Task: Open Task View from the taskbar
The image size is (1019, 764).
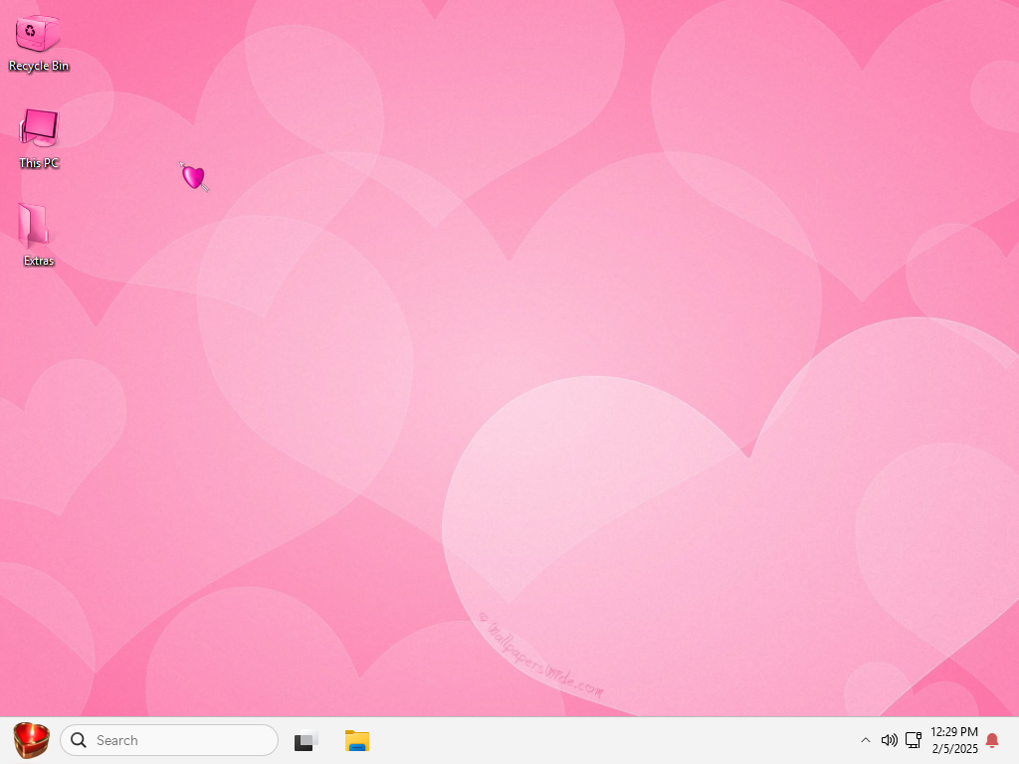Action: pos(306,740)
